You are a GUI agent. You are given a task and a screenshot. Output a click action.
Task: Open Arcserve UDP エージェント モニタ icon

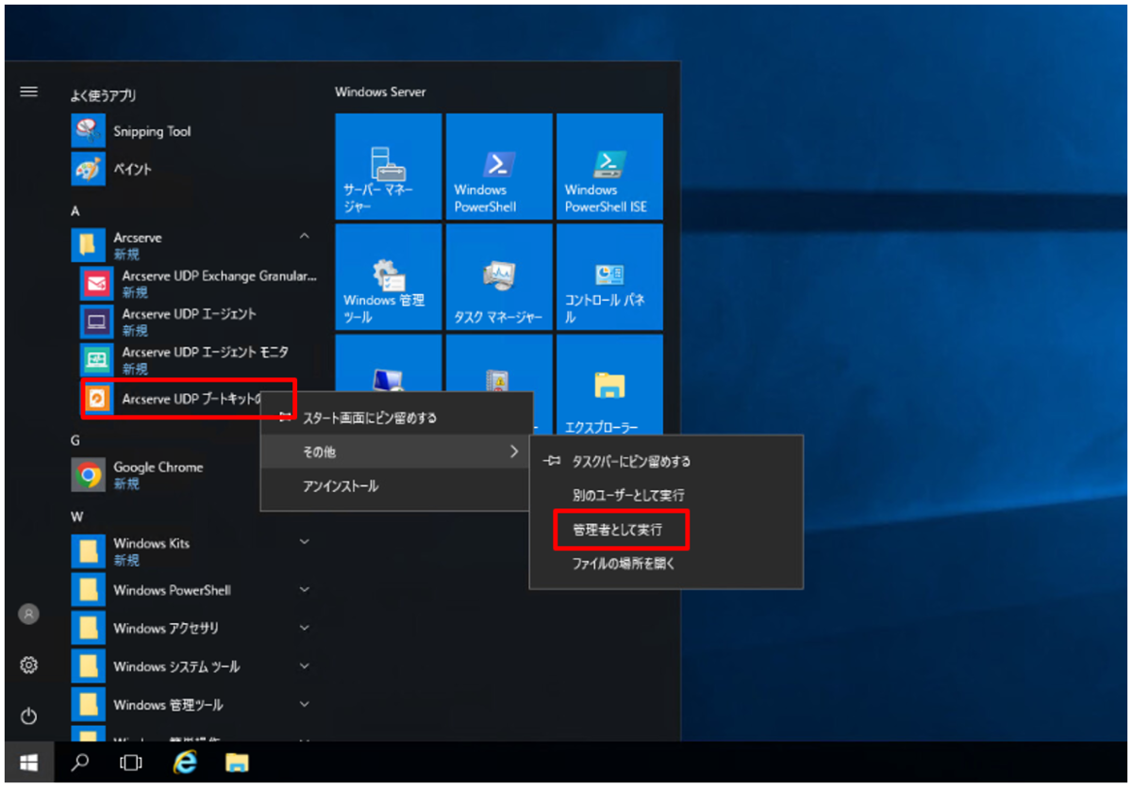pos(96,359)
